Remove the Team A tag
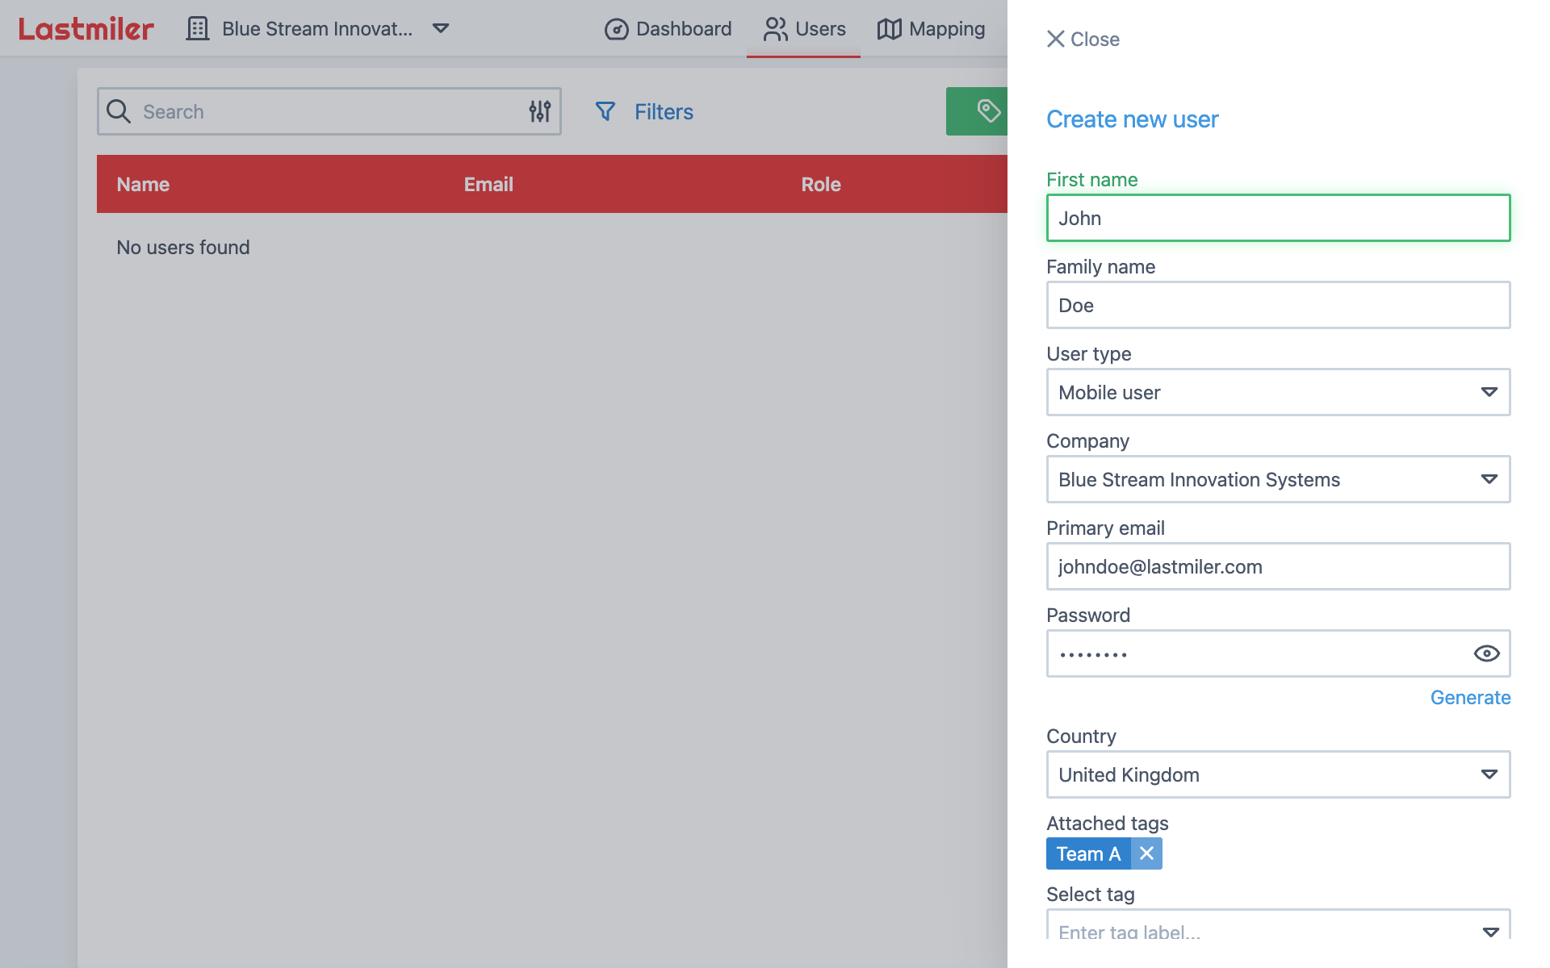Screen dimensions: 1550x968 pyautogui.click(x=1146, y=853)
